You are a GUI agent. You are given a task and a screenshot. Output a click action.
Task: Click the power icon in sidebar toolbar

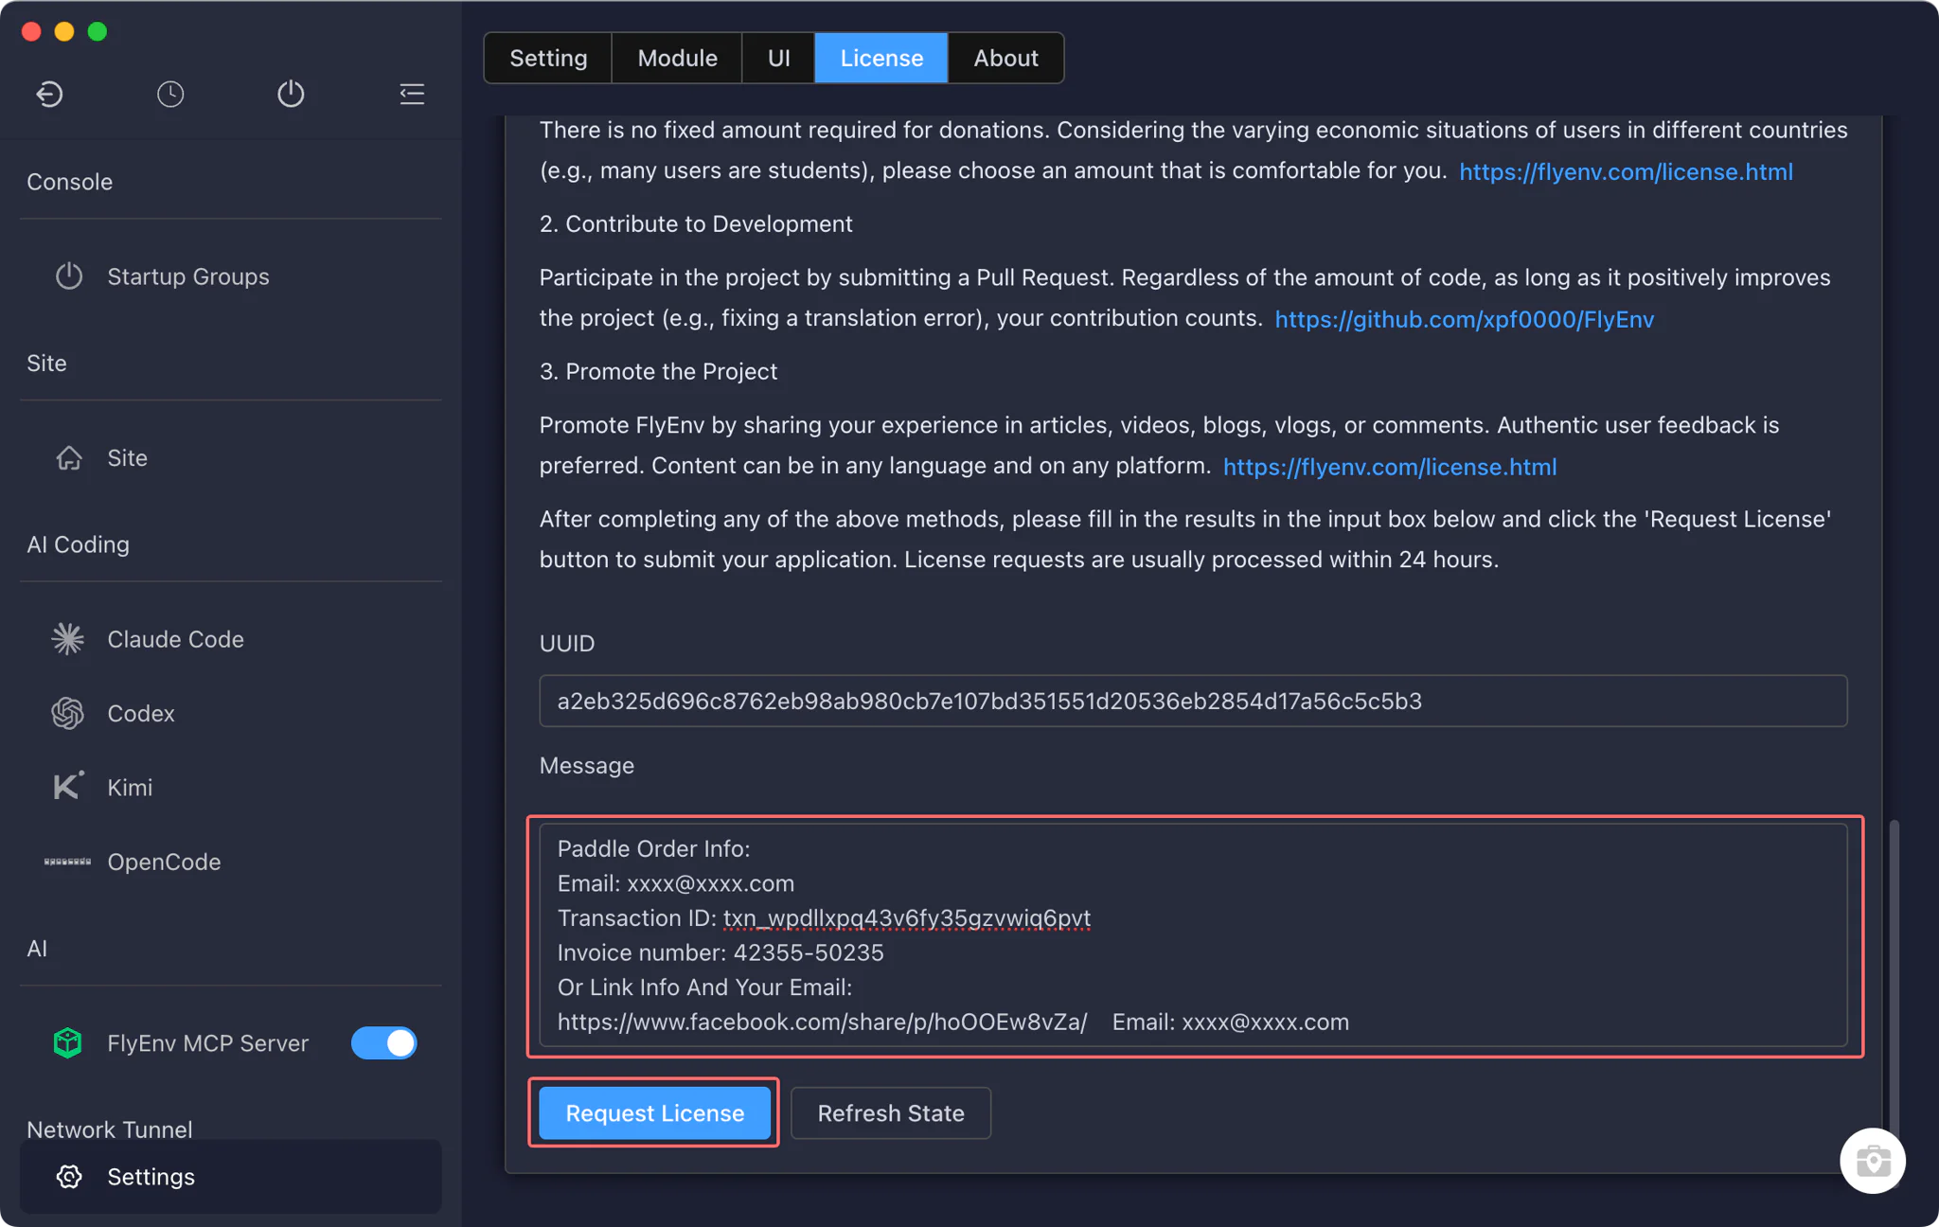pos(291,94)
